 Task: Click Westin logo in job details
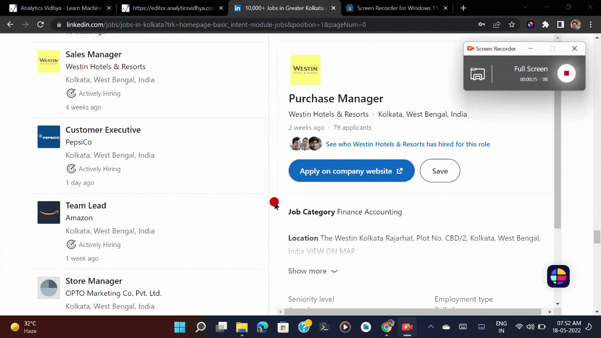pos(306,70)
